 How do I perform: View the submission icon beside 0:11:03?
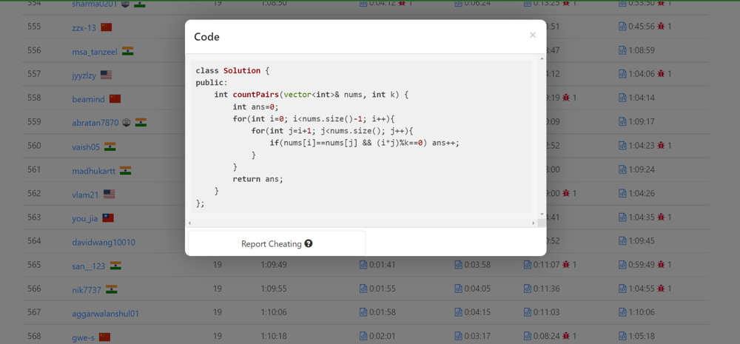(x=527, y=312)
